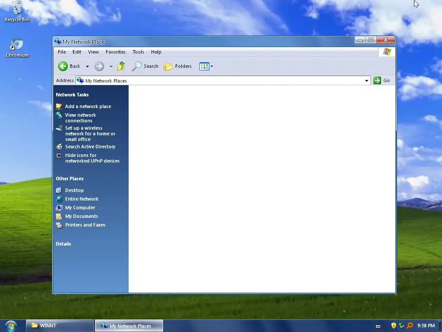Open the Help menu

point(156,52)
